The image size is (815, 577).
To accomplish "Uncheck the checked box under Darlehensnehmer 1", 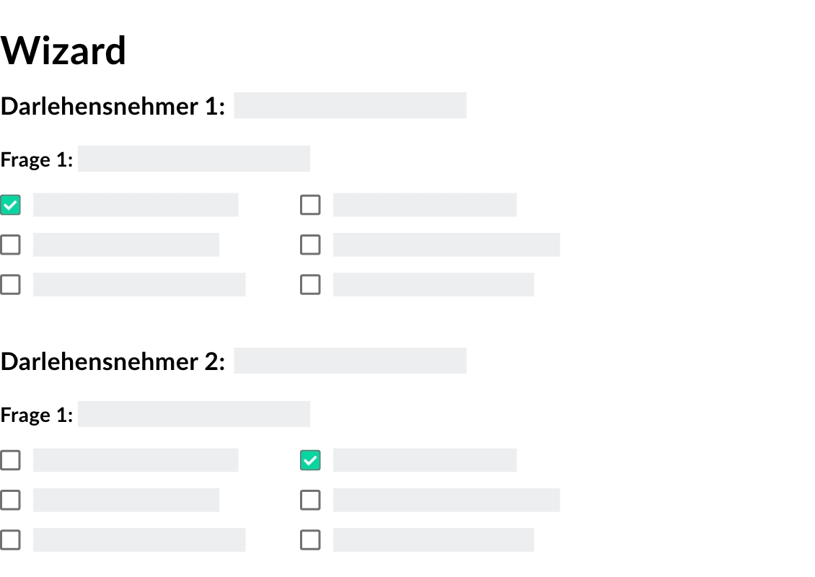I will click(10, 205).
